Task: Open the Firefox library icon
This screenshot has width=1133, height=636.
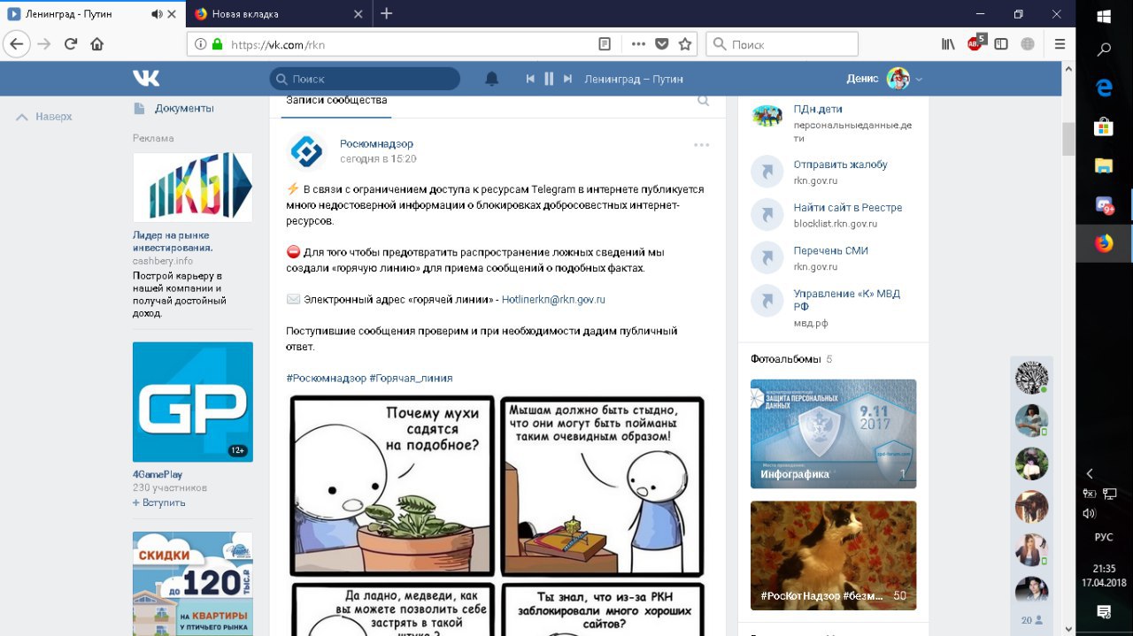Action: coord(948,43)
